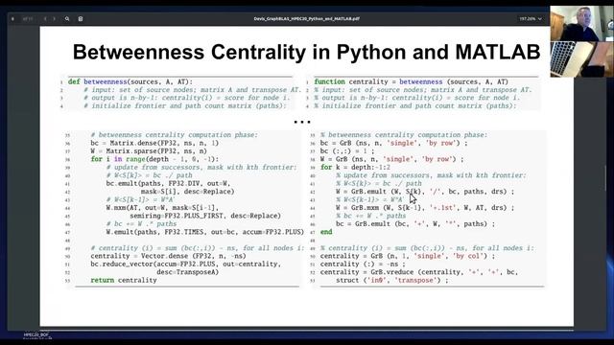Click 'semiring=FP32.PLUS_FIRST, desc=Replace)' line
The image size is (614, 345).
click(205, 216)
